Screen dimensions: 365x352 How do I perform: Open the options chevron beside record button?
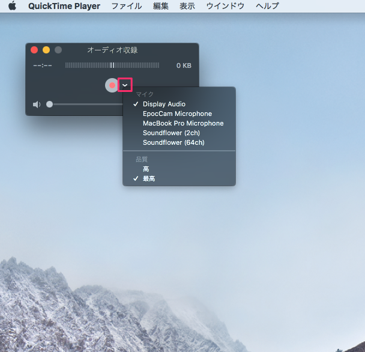click(x=125, y=85)
